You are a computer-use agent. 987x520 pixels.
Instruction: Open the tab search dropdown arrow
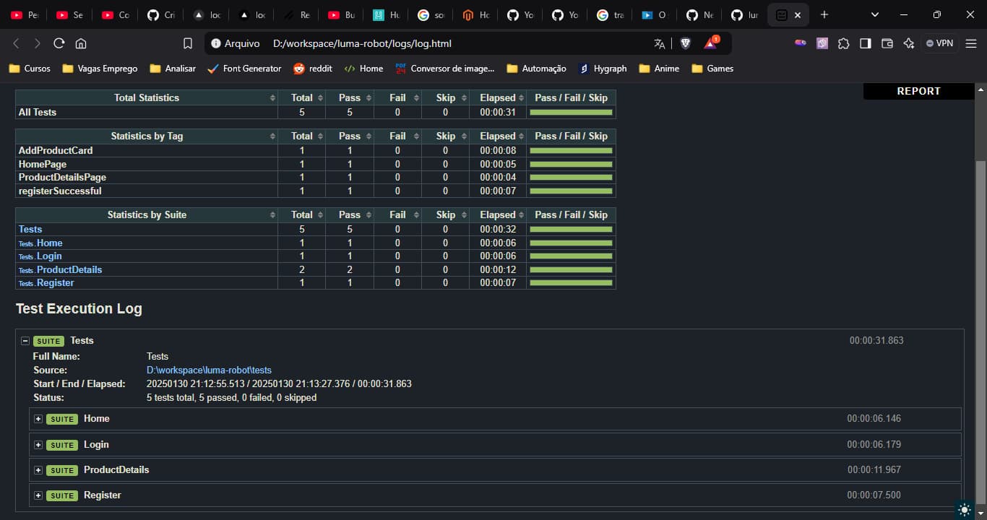pyautogui.click(x=875, y=14)
